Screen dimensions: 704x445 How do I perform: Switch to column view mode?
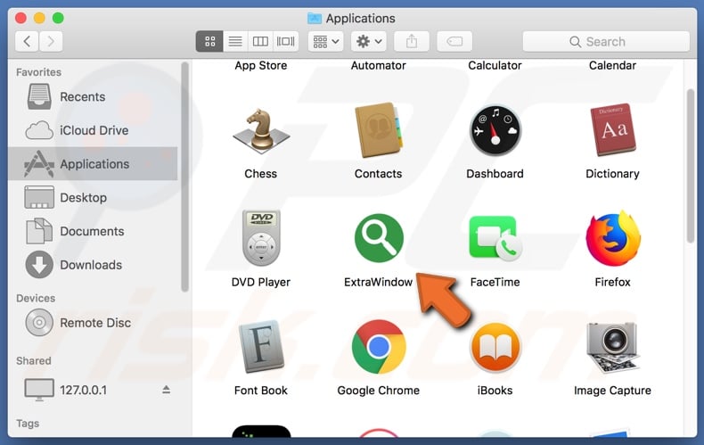[260, 41]
